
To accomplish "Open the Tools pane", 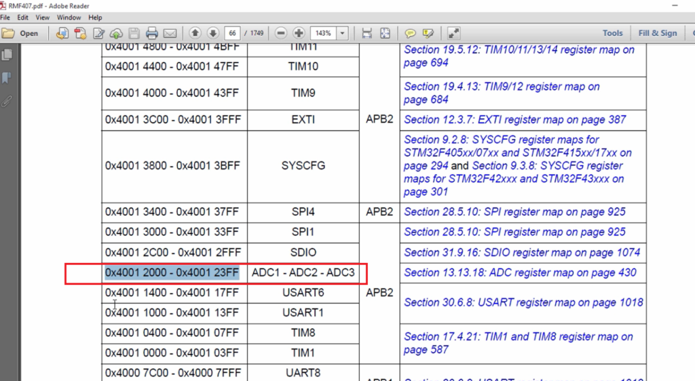I will [613, 33].
